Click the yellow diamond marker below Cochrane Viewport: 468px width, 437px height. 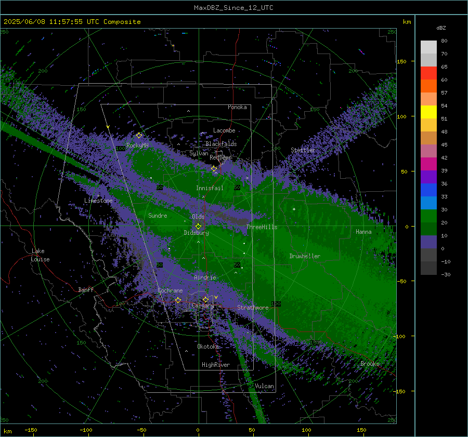pos(178,300)
